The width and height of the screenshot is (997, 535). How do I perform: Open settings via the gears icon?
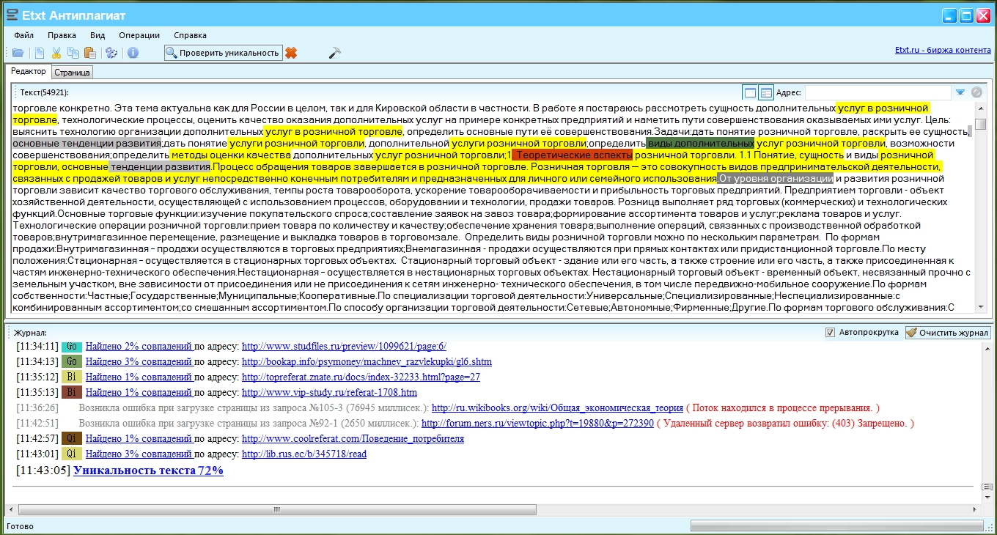pyautogui.click(x=111, y=53)
